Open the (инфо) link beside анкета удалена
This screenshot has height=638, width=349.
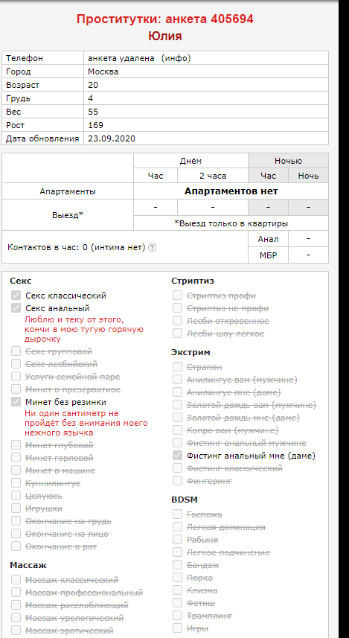coord(176,58)
